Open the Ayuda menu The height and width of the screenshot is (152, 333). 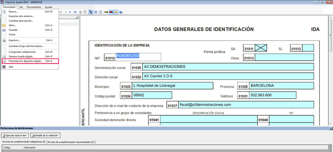pyautogui.click(x=49, y=7)
